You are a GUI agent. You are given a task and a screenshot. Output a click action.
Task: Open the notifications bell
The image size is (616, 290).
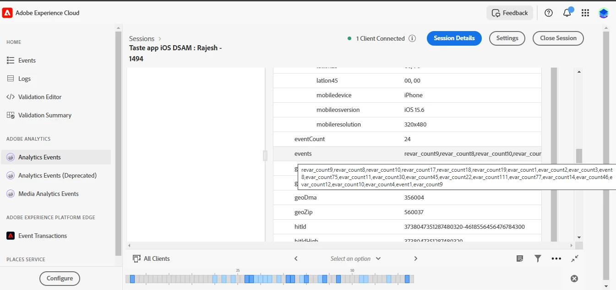pos(567,13)
